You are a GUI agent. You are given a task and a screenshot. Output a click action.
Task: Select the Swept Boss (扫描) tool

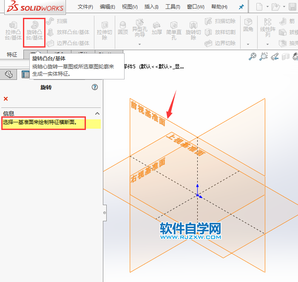click(x=57, y=21)
